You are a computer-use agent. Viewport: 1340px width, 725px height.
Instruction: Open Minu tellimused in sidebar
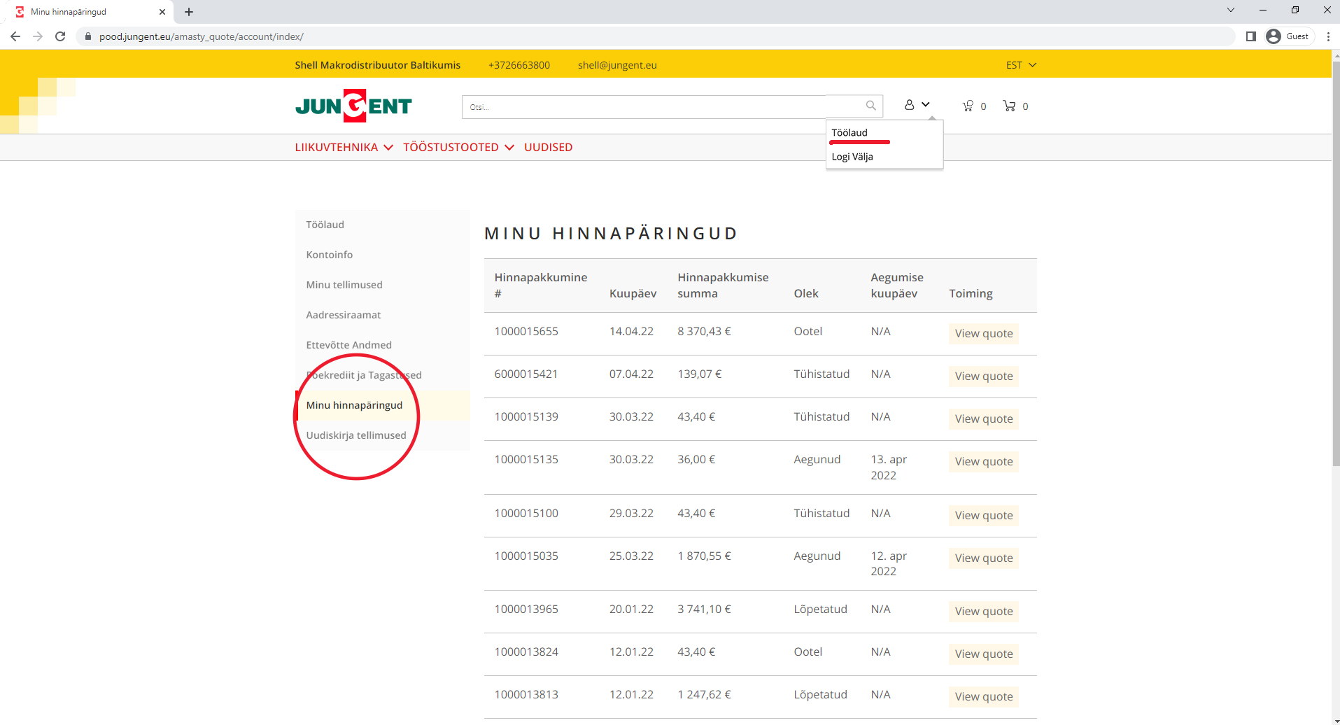pos(344,285)
